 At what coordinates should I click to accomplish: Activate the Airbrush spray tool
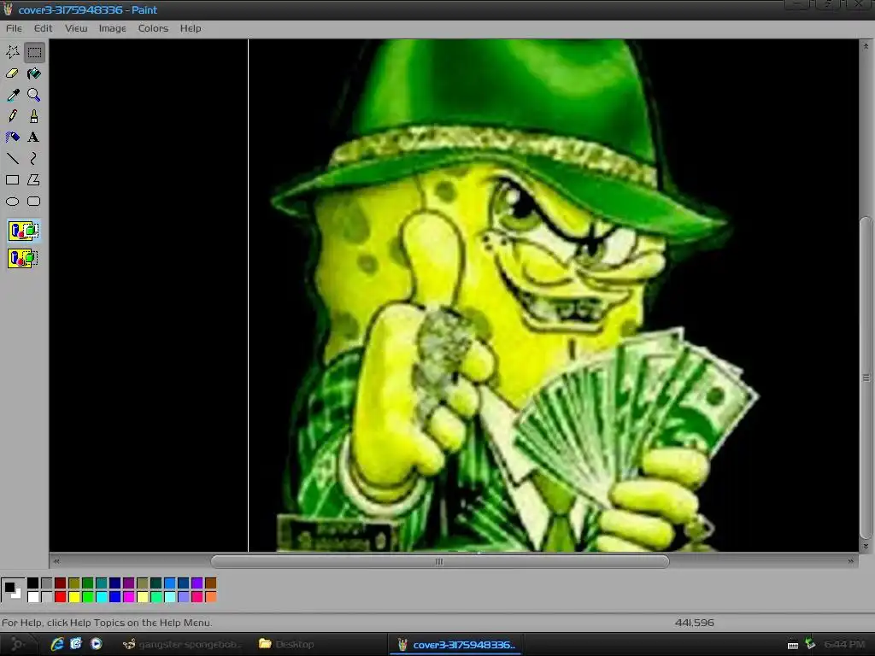(x=12, y=138)
